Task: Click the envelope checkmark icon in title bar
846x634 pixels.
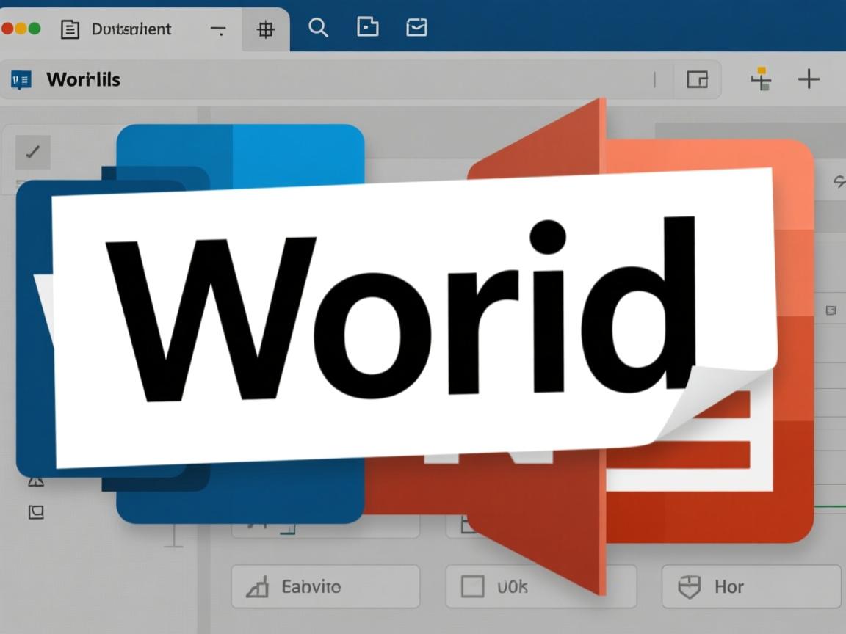Action: pos(416,28)
